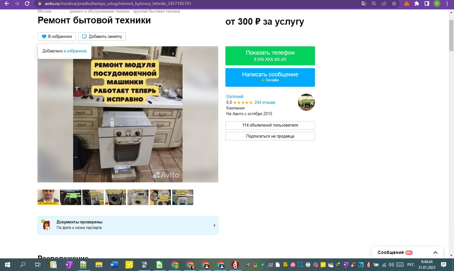
Task: Open Microsoft Word from the taskbar
Action: coord(114,265)
